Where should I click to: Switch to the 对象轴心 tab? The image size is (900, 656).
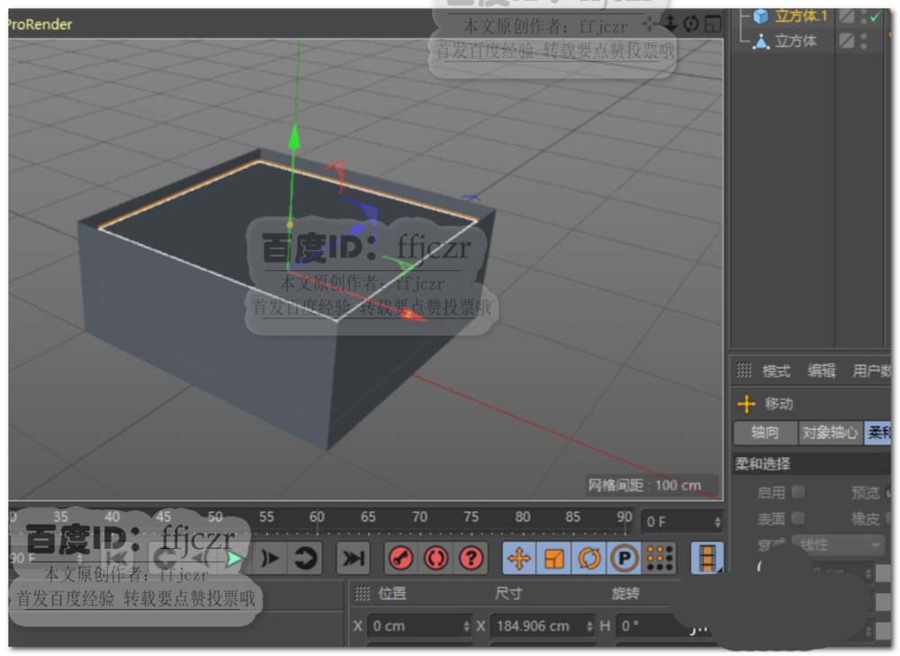830,432
